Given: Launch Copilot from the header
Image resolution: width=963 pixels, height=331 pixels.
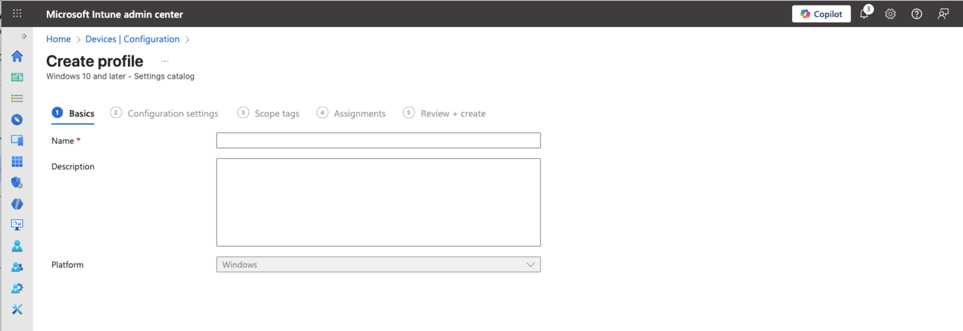Looking at the screenshot, I should pos(821,14).
